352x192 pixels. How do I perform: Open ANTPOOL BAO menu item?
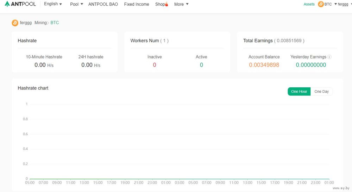tap(103, 4)
